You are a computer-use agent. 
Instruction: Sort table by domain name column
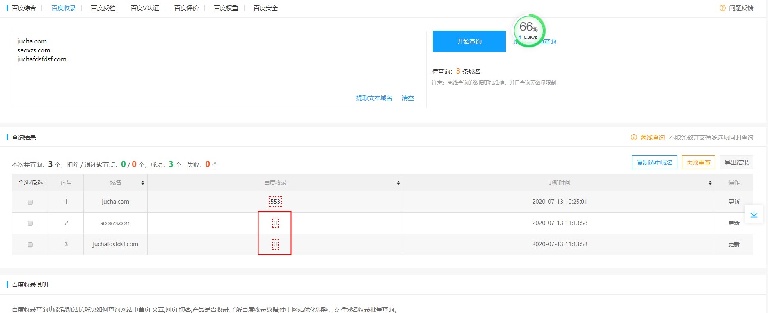click(x=142, y=183)
